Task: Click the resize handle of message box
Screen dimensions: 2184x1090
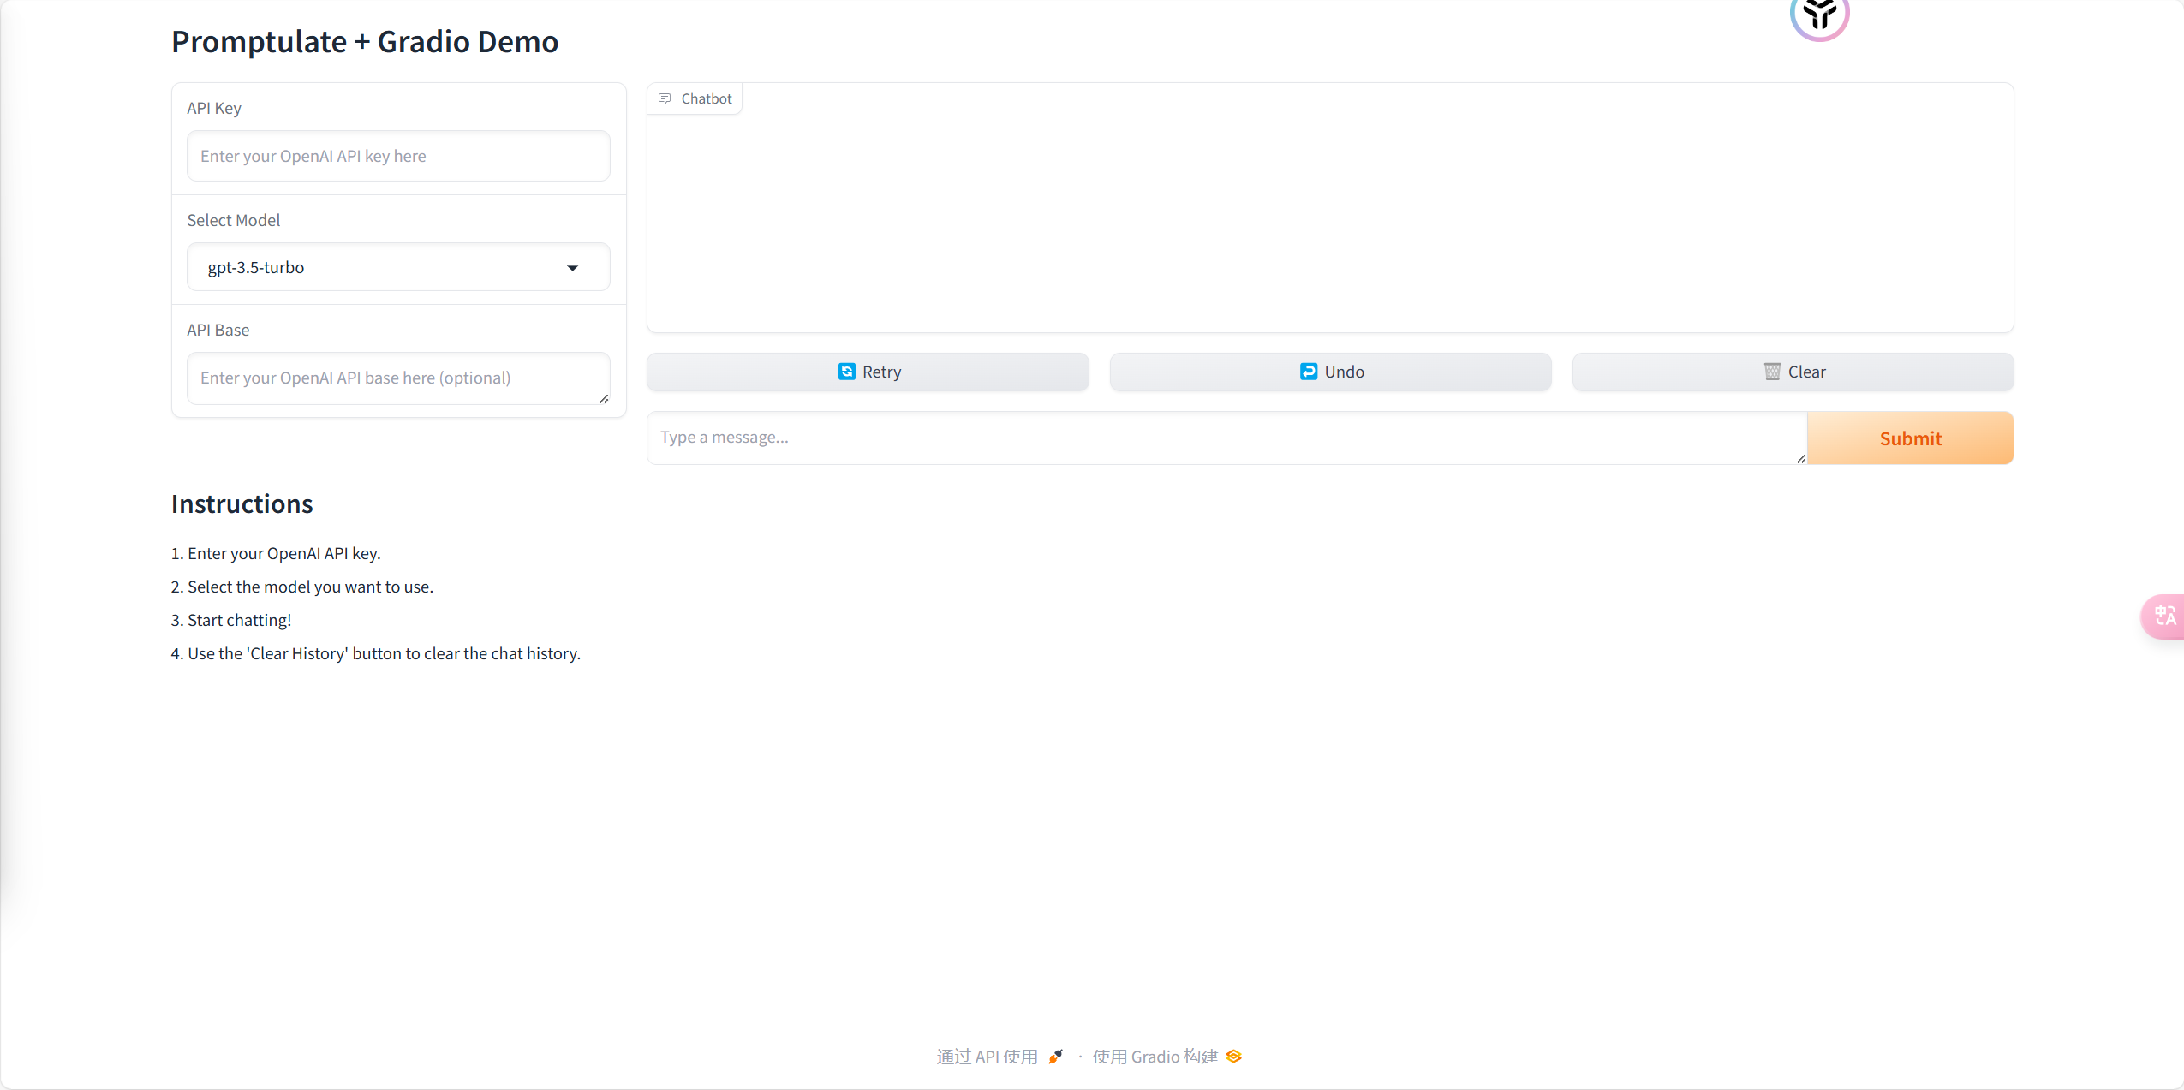Action: point(1800,458)
